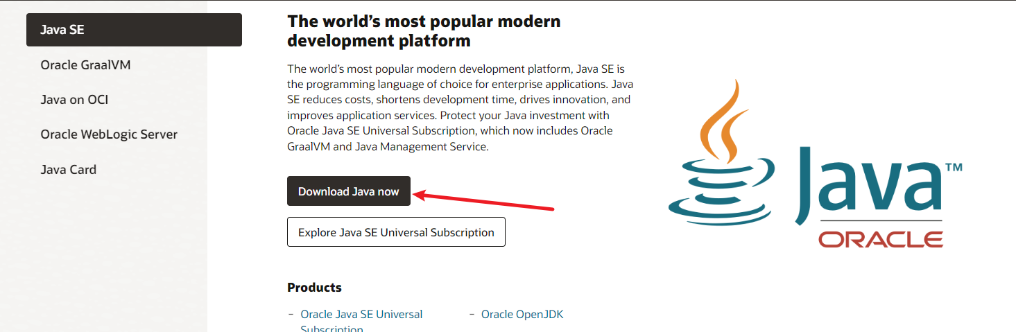This screenshot has height=332, width=1016.
Task: Follow the Oracle OpenJDK link
Action: pos(522,315)
